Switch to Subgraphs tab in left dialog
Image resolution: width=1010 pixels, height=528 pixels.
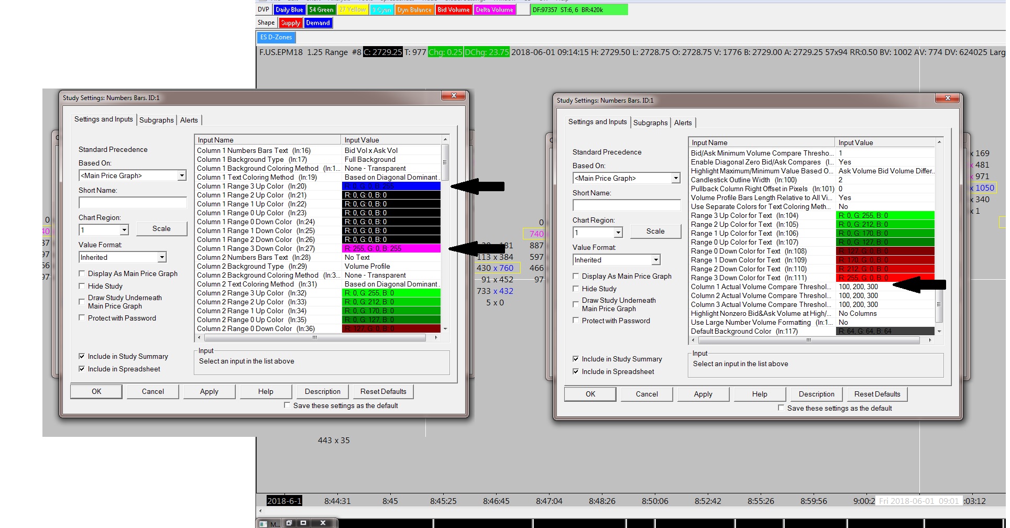tap(156, 120)
